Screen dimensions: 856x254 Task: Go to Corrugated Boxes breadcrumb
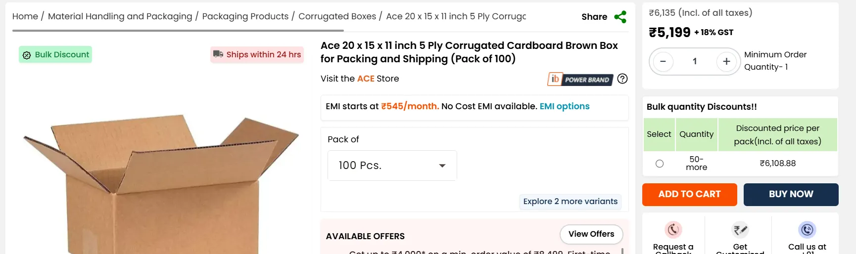pos(337,16)
